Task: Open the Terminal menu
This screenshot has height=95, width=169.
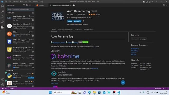Action: point(36,2)
